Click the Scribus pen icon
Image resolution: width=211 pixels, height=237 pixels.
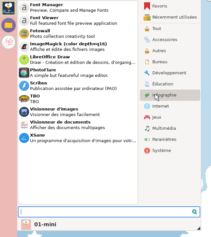click(x=24, y=86)
